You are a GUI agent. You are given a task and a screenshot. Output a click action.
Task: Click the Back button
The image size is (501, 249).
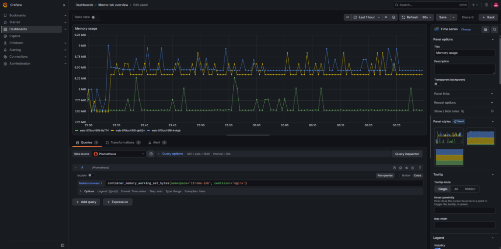click(488, 17)
